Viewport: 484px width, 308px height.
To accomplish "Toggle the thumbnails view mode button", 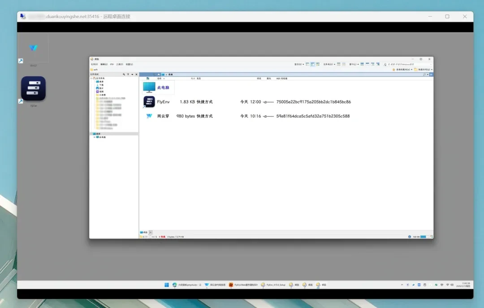I will click(318, 64).
